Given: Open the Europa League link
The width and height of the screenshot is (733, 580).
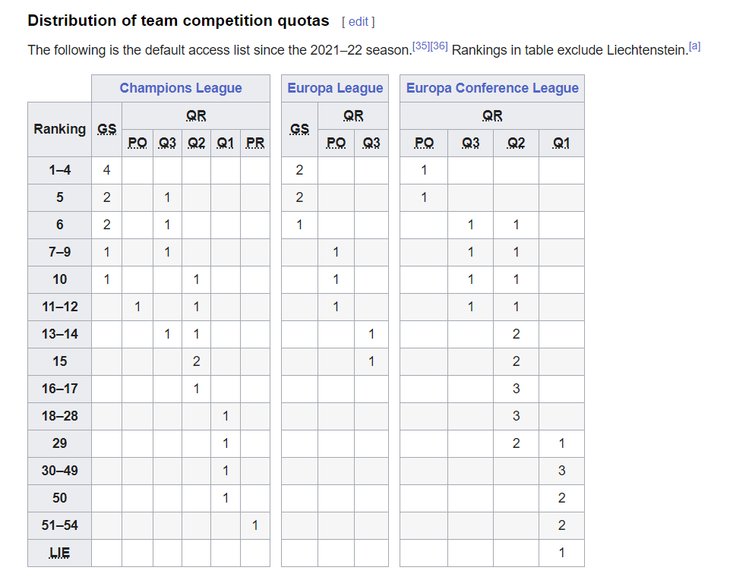Looking at the screenshot, I should (x=335, y=88).
